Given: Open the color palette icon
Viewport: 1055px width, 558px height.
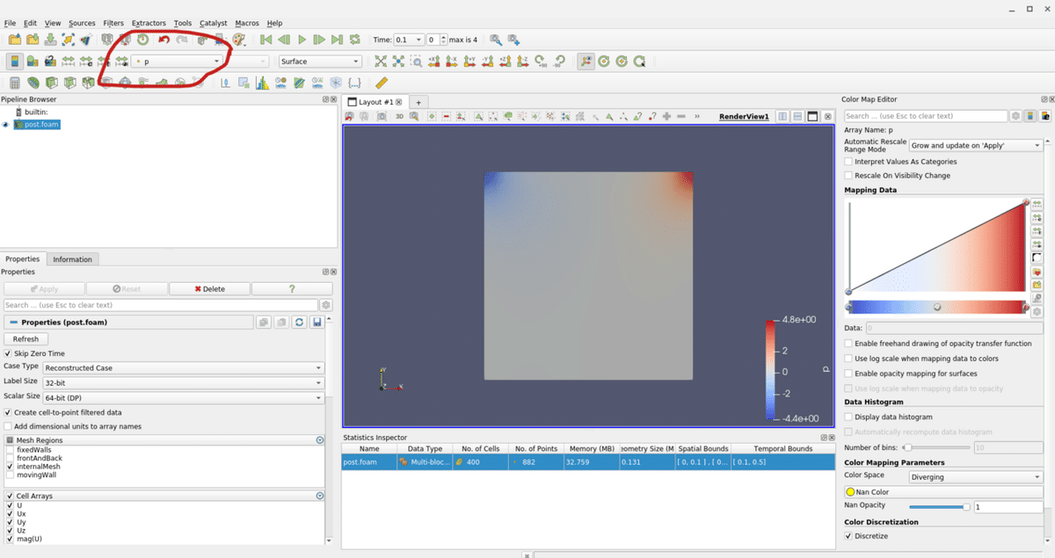Looking at the screenshot, I should point(238,40).
